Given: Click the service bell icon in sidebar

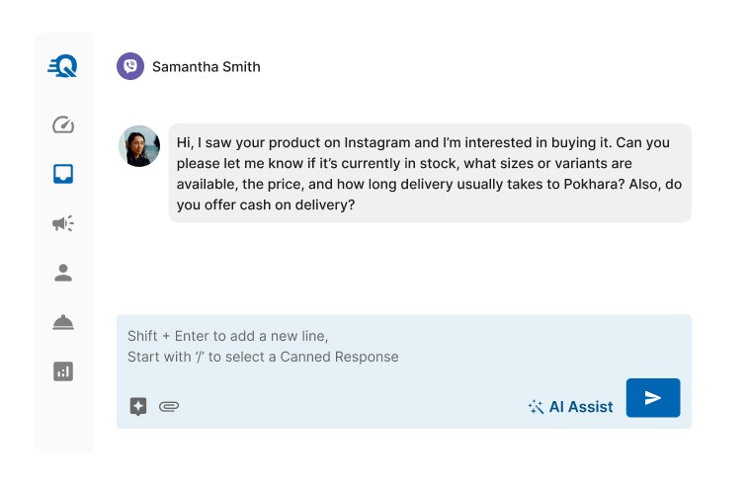Looking at the screenshot, I should click(63, 322).
